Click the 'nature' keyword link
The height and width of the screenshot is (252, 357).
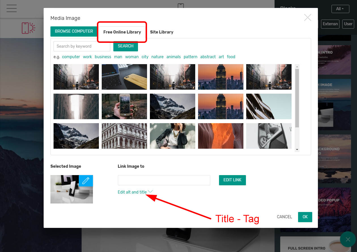(x=158, y=57)
